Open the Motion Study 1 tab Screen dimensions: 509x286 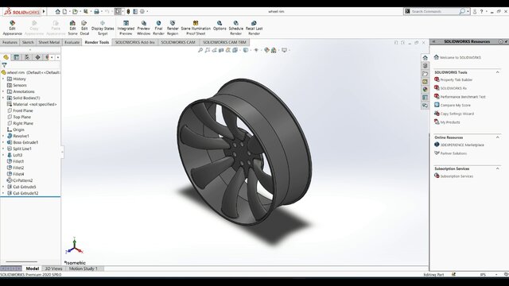[x=83, y=269]
